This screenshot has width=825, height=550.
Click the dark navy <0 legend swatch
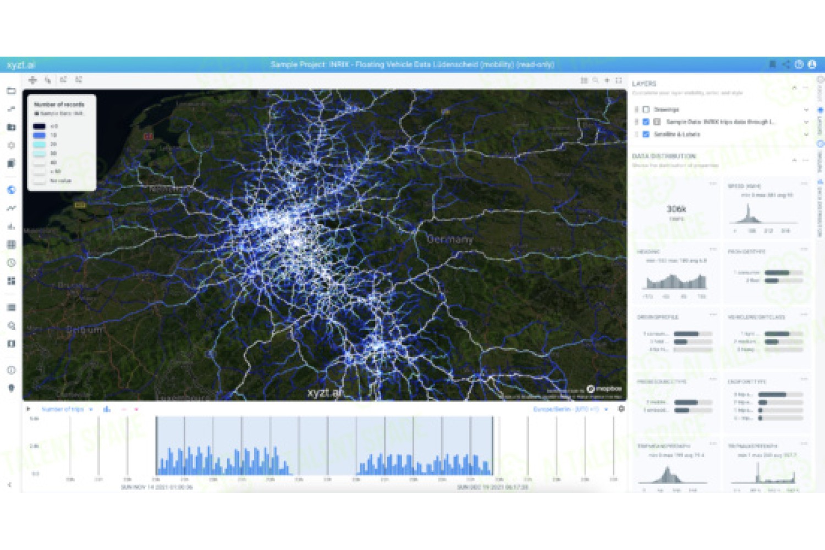coord(39,126)
